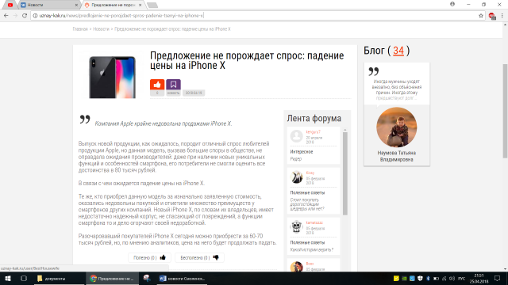Click the Полезно (0) button
The image size is (508, 285).
click(x=149, y=257)
